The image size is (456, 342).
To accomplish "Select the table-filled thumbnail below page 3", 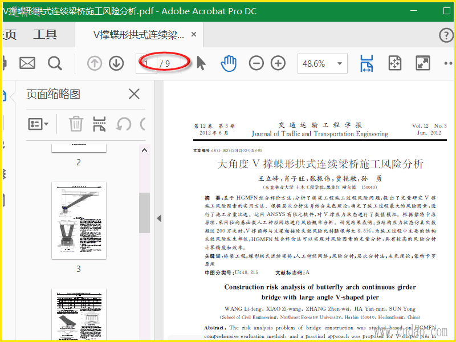I will (x=79, y=315).
